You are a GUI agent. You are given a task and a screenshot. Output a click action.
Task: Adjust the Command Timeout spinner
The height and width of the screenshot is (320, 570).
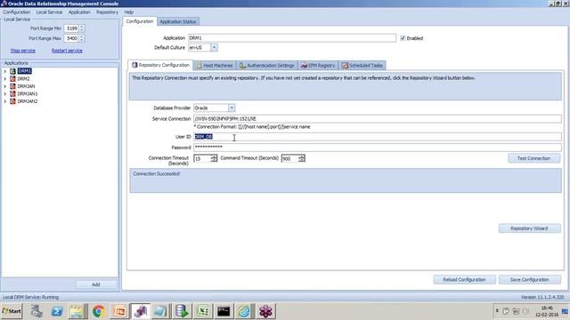point(302,158)
